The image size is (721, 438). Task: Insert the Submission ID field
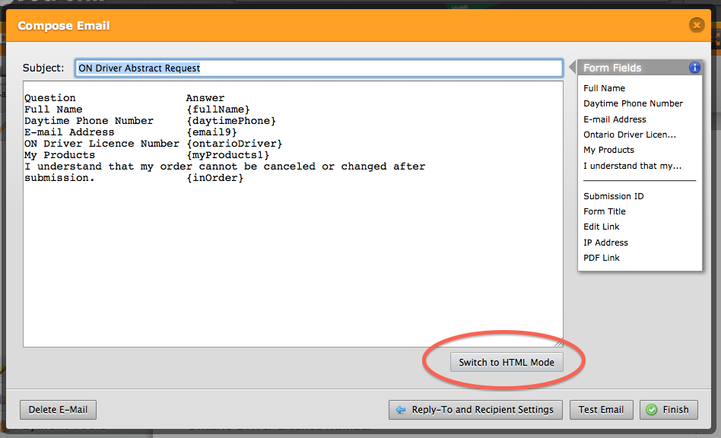[613, 196]
